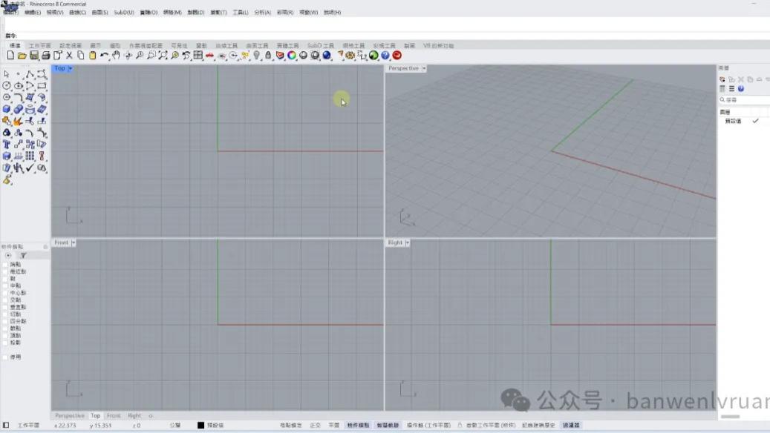This screenshot has height=433, width=770.
Task: Open the Front viewport dropdown arrow
Action: [x=73, y=242]
